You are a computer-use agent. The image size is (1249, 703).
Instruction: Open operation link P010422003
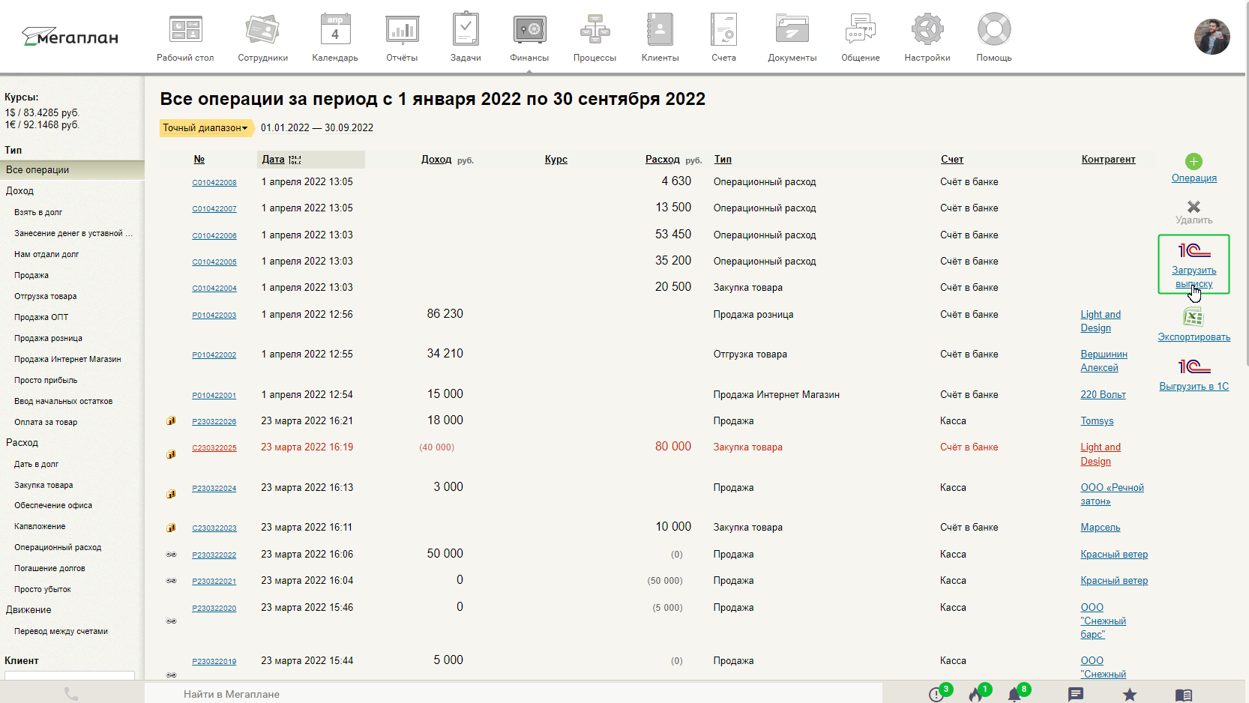[214, 316]
